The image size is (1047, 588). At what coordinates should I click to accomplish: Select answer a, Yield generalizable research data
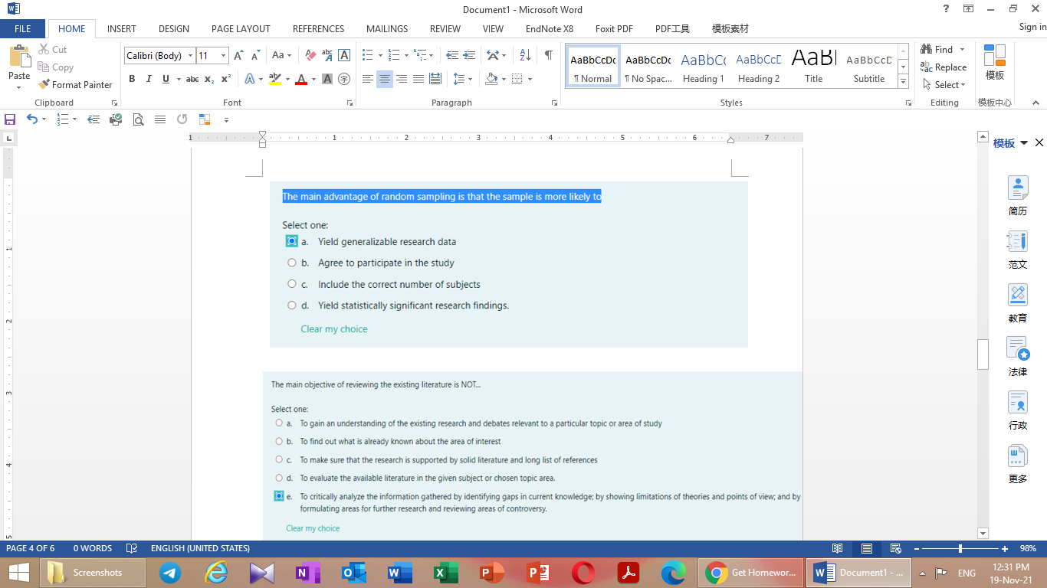tap(291, 240)
